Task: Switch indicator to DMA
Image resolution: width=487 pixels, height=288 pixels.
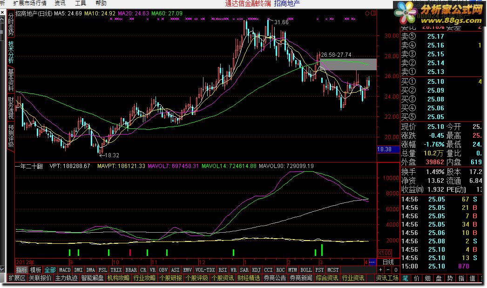Action: [91, 270]
